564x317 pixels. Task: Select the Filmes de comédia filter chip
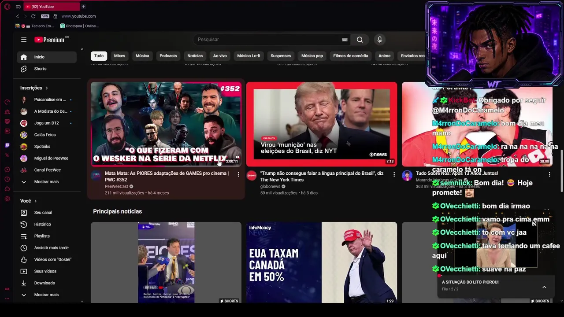(351, 56)
